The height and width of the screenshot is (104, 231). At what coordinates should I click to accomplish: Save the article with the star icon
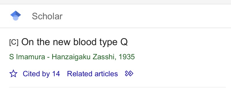point(13,74)
